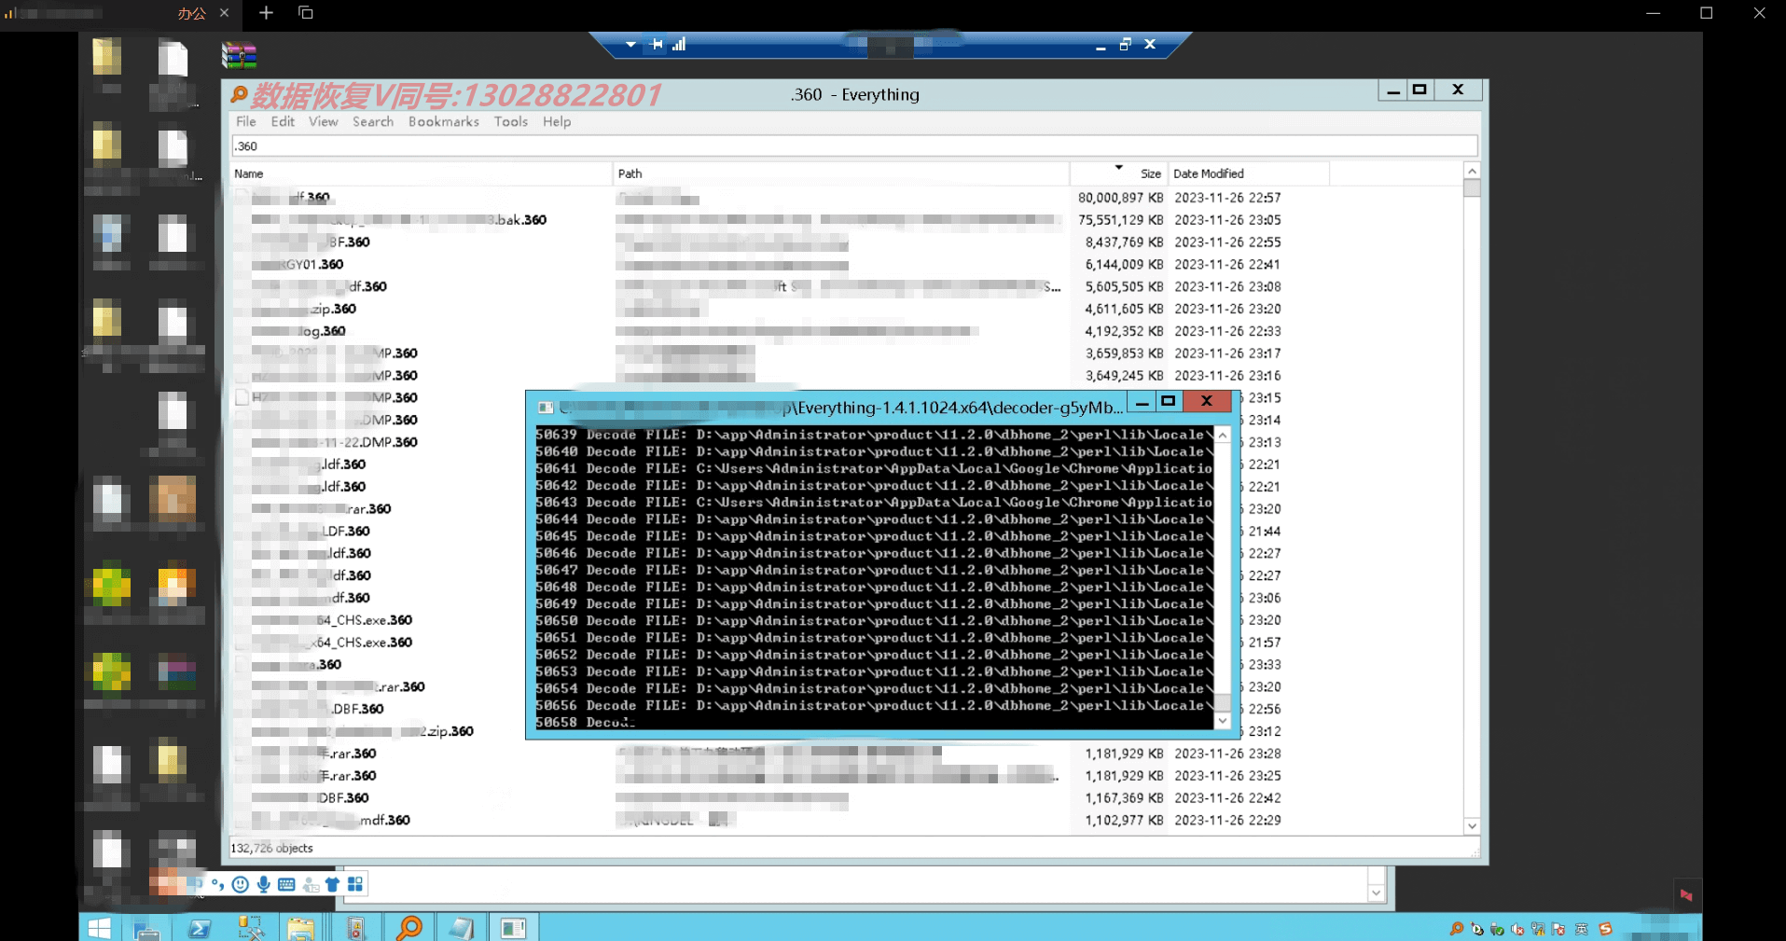Click the decoder console window title-bar icon
This screenshot has height=941, width=1786.
tap(546, 408)
